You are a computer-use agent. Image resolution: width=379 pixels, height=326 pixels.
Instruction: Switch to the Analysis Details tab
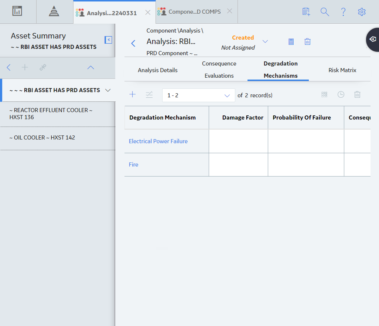[x=158, y=70]
